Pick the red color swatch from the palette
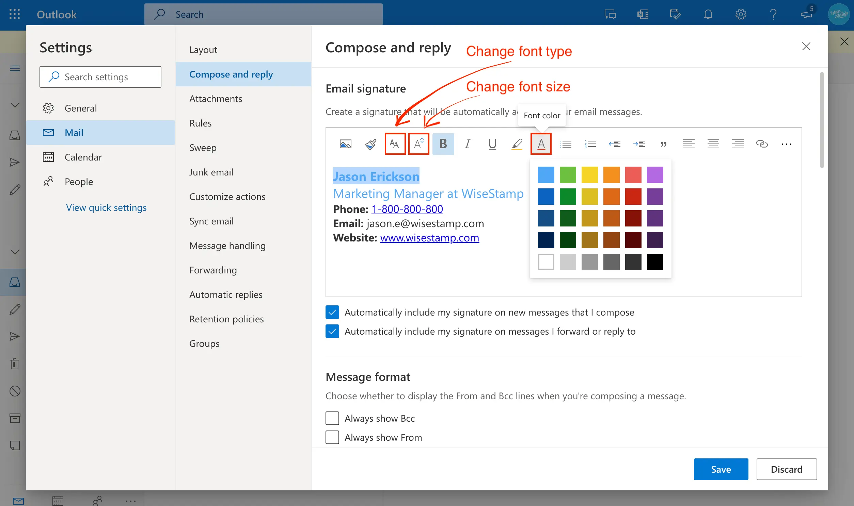 coord(633,197)
